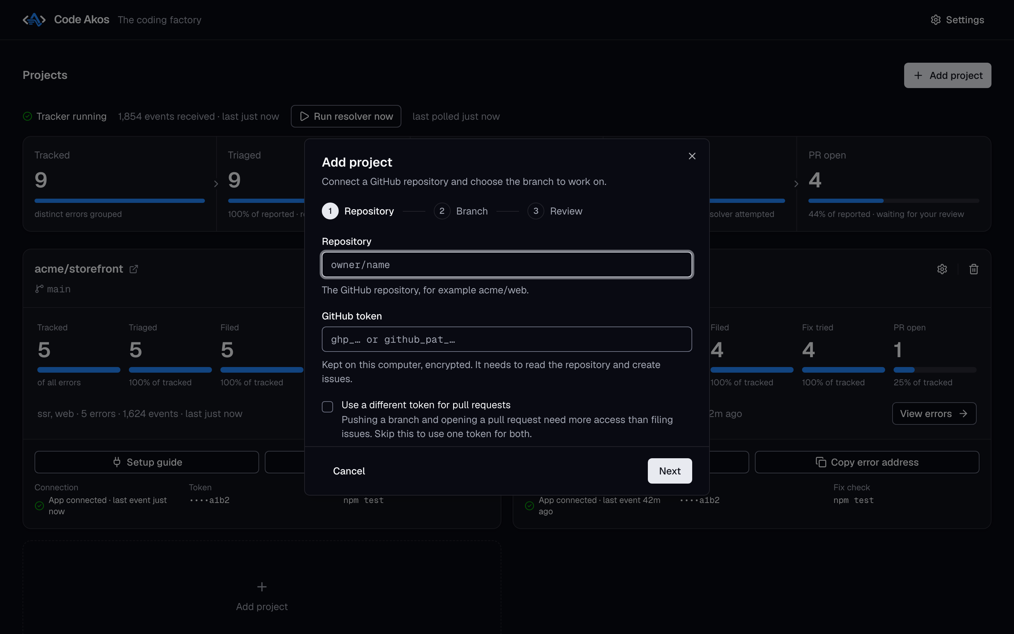Run resolver now
The height and width of the screenshot is (634, 1014).
click(346, 116)
